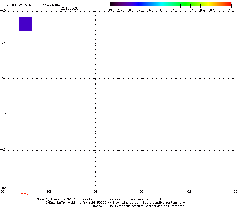Click the 0.0 value on the color scale
Screen dimensions: 237x208
pos(221,10)
